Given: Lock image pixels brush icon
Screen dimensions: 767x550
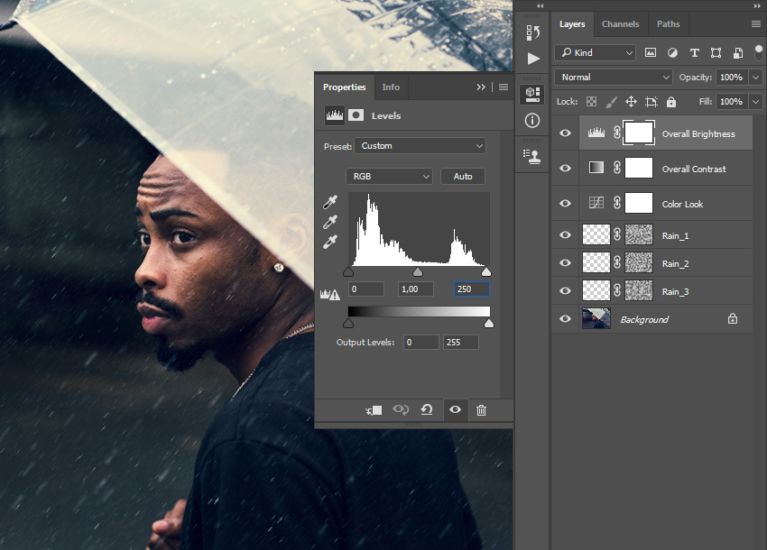Looking at the screenshot, I should (611, 102).
